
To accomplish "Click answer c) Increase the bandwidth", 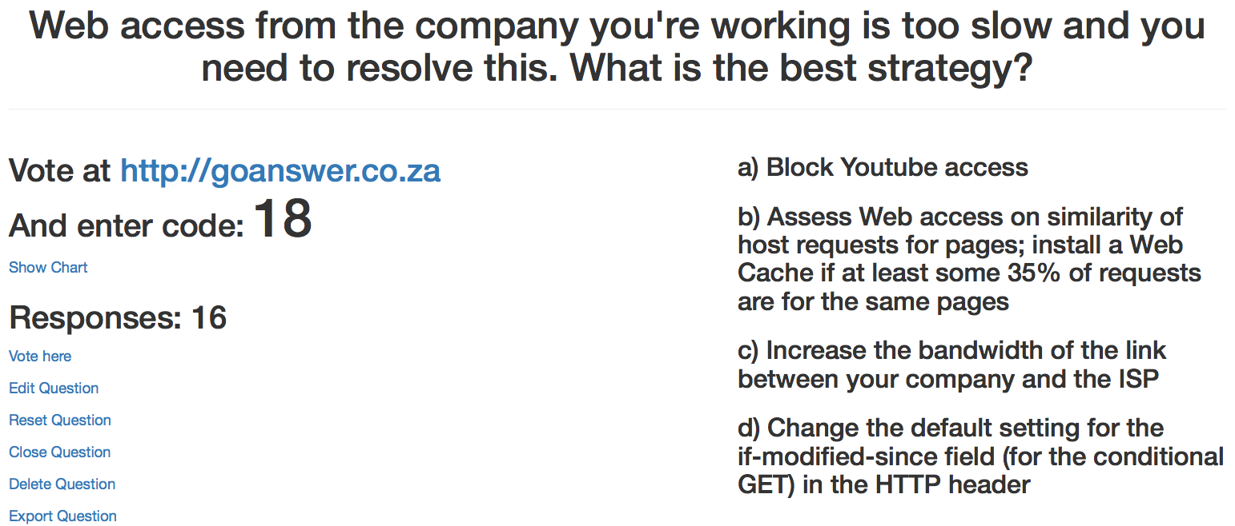I will (951, 364).
